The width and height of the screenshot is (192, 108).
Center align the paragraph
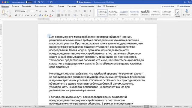pos(62,15)
